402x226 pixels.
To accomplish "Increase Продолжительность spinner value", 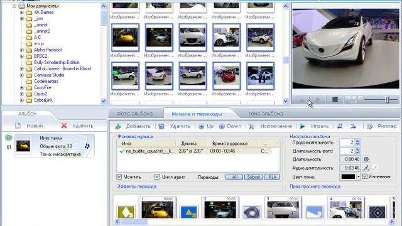I will point(357,141).
